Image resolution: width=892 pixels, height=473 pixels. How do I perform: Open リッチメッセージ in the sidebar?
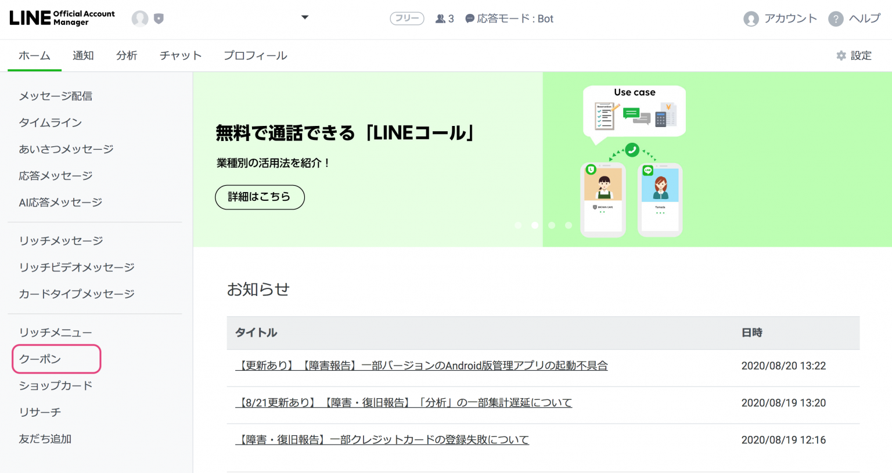[61, 241]
